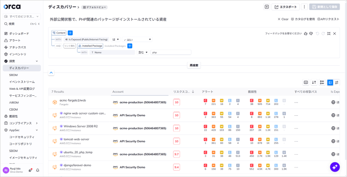The image size is (347, 177).
Task: Click the Orca logo
Action: (12, 7)
